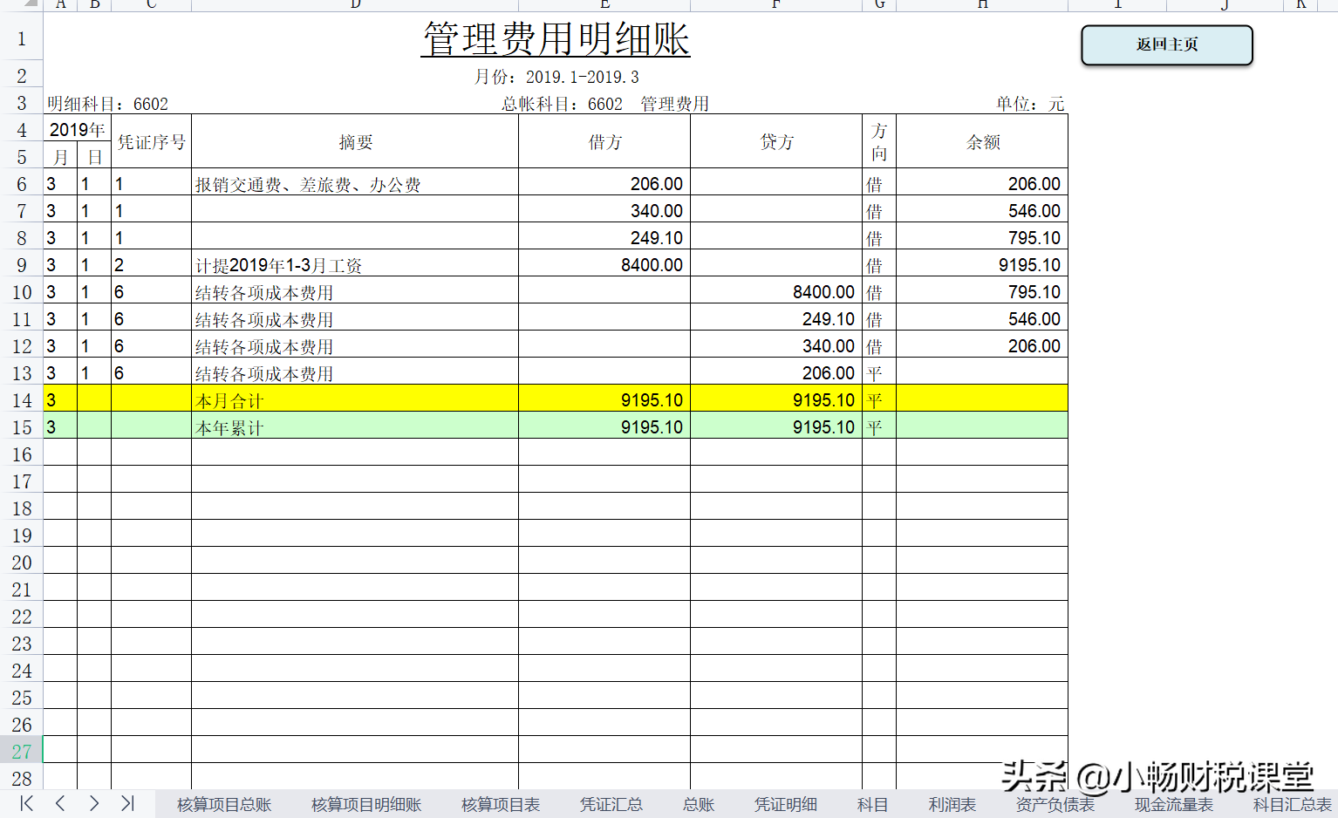The width and height of the screenshot is (1338, 818).
Task: Select the 核算项目总账 tab
Action: (x=223, y=805)
